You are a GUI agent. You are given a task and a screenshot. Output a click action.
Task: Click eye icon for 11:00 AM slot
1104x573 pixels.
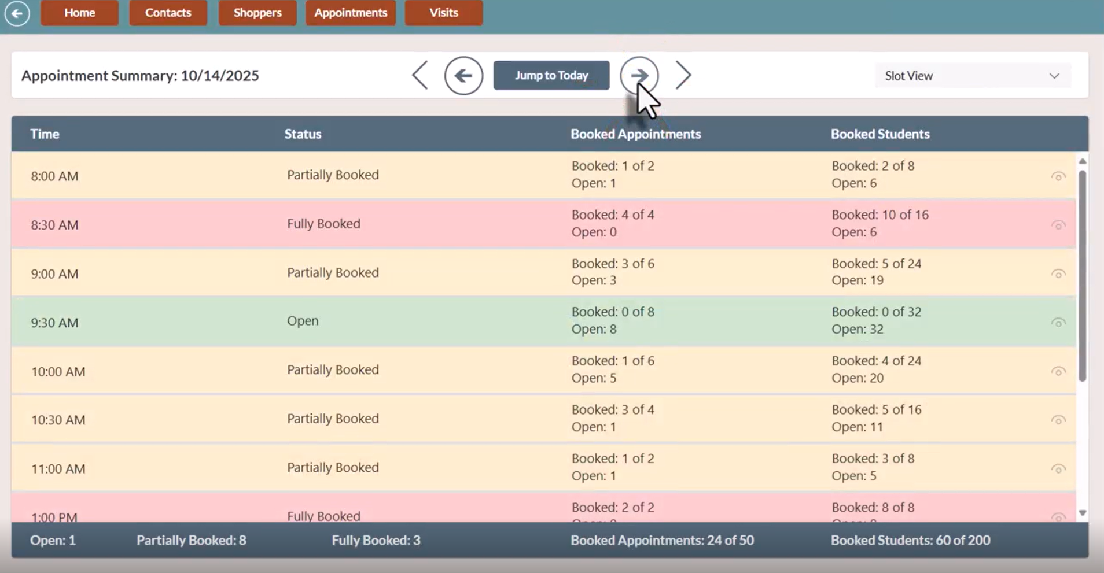(1058, 469)
